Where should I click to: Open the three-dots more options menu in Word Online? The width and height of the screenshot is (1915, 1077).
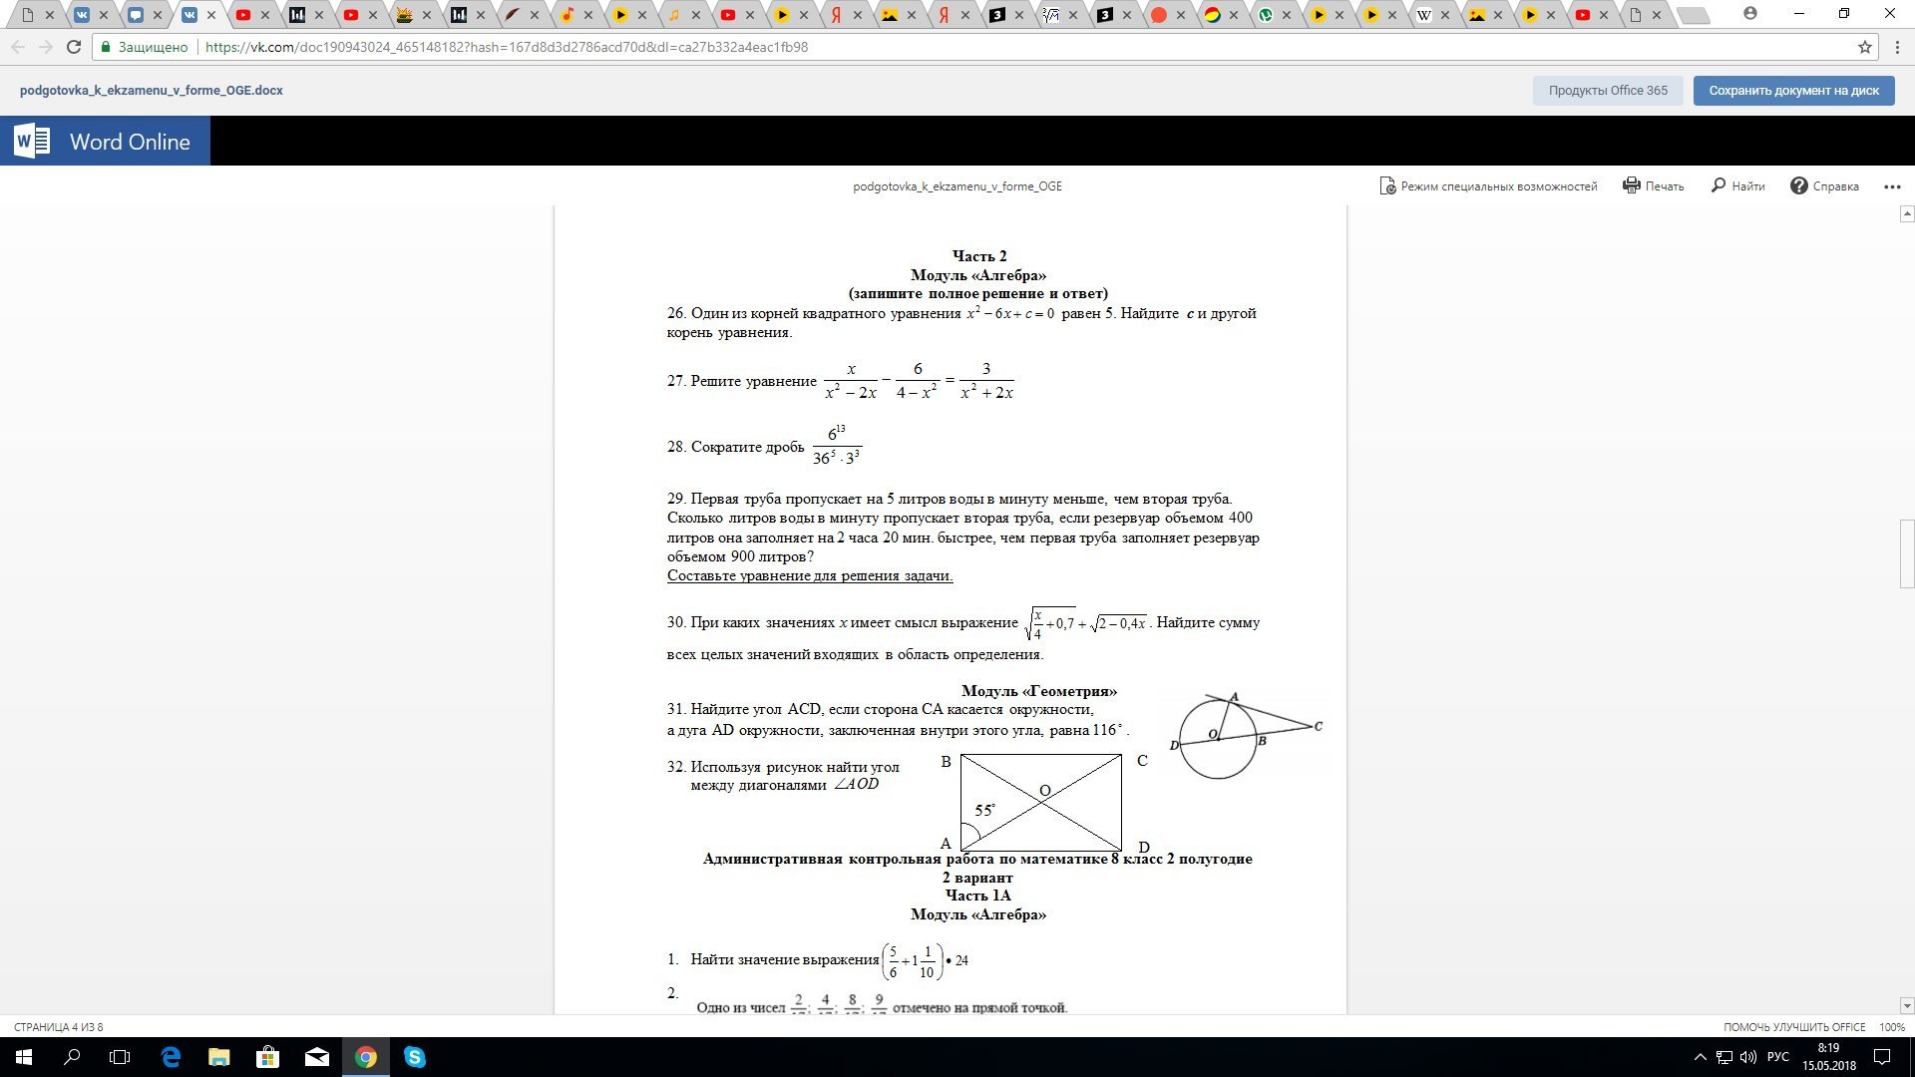1892,186
